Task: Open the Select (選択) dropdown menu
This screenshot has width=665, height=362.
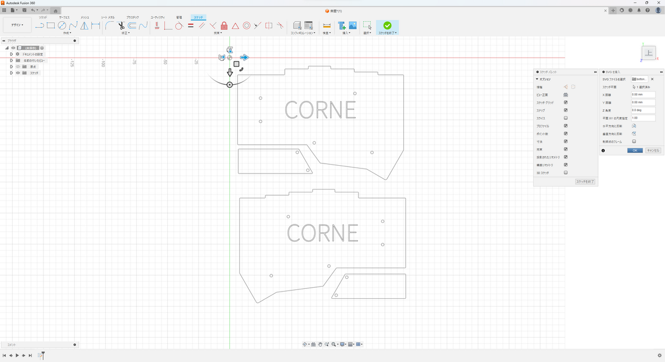Action: (x=367, y=33)
